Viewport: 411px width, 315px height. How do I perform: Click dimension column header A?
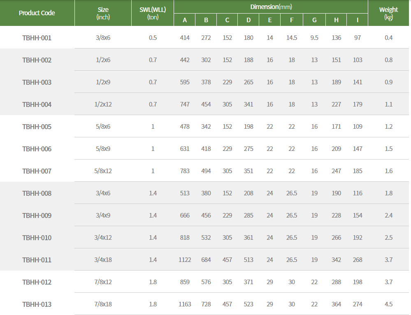click(x=185, y=20)
